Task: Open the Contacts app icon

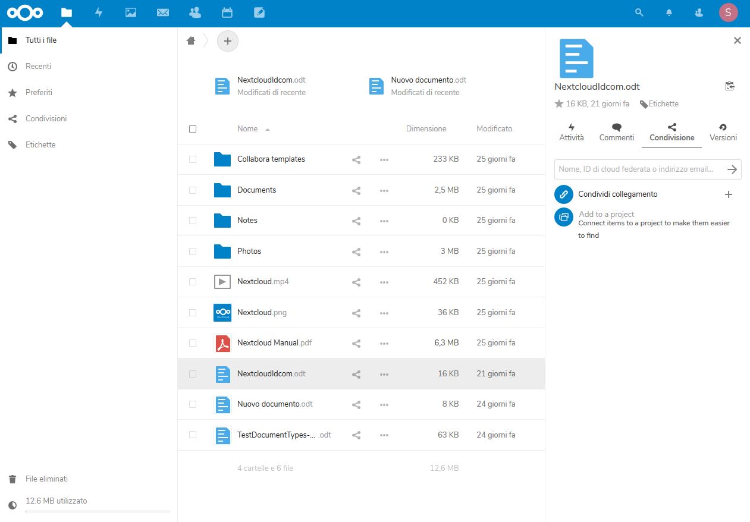Action: (194, 12)
